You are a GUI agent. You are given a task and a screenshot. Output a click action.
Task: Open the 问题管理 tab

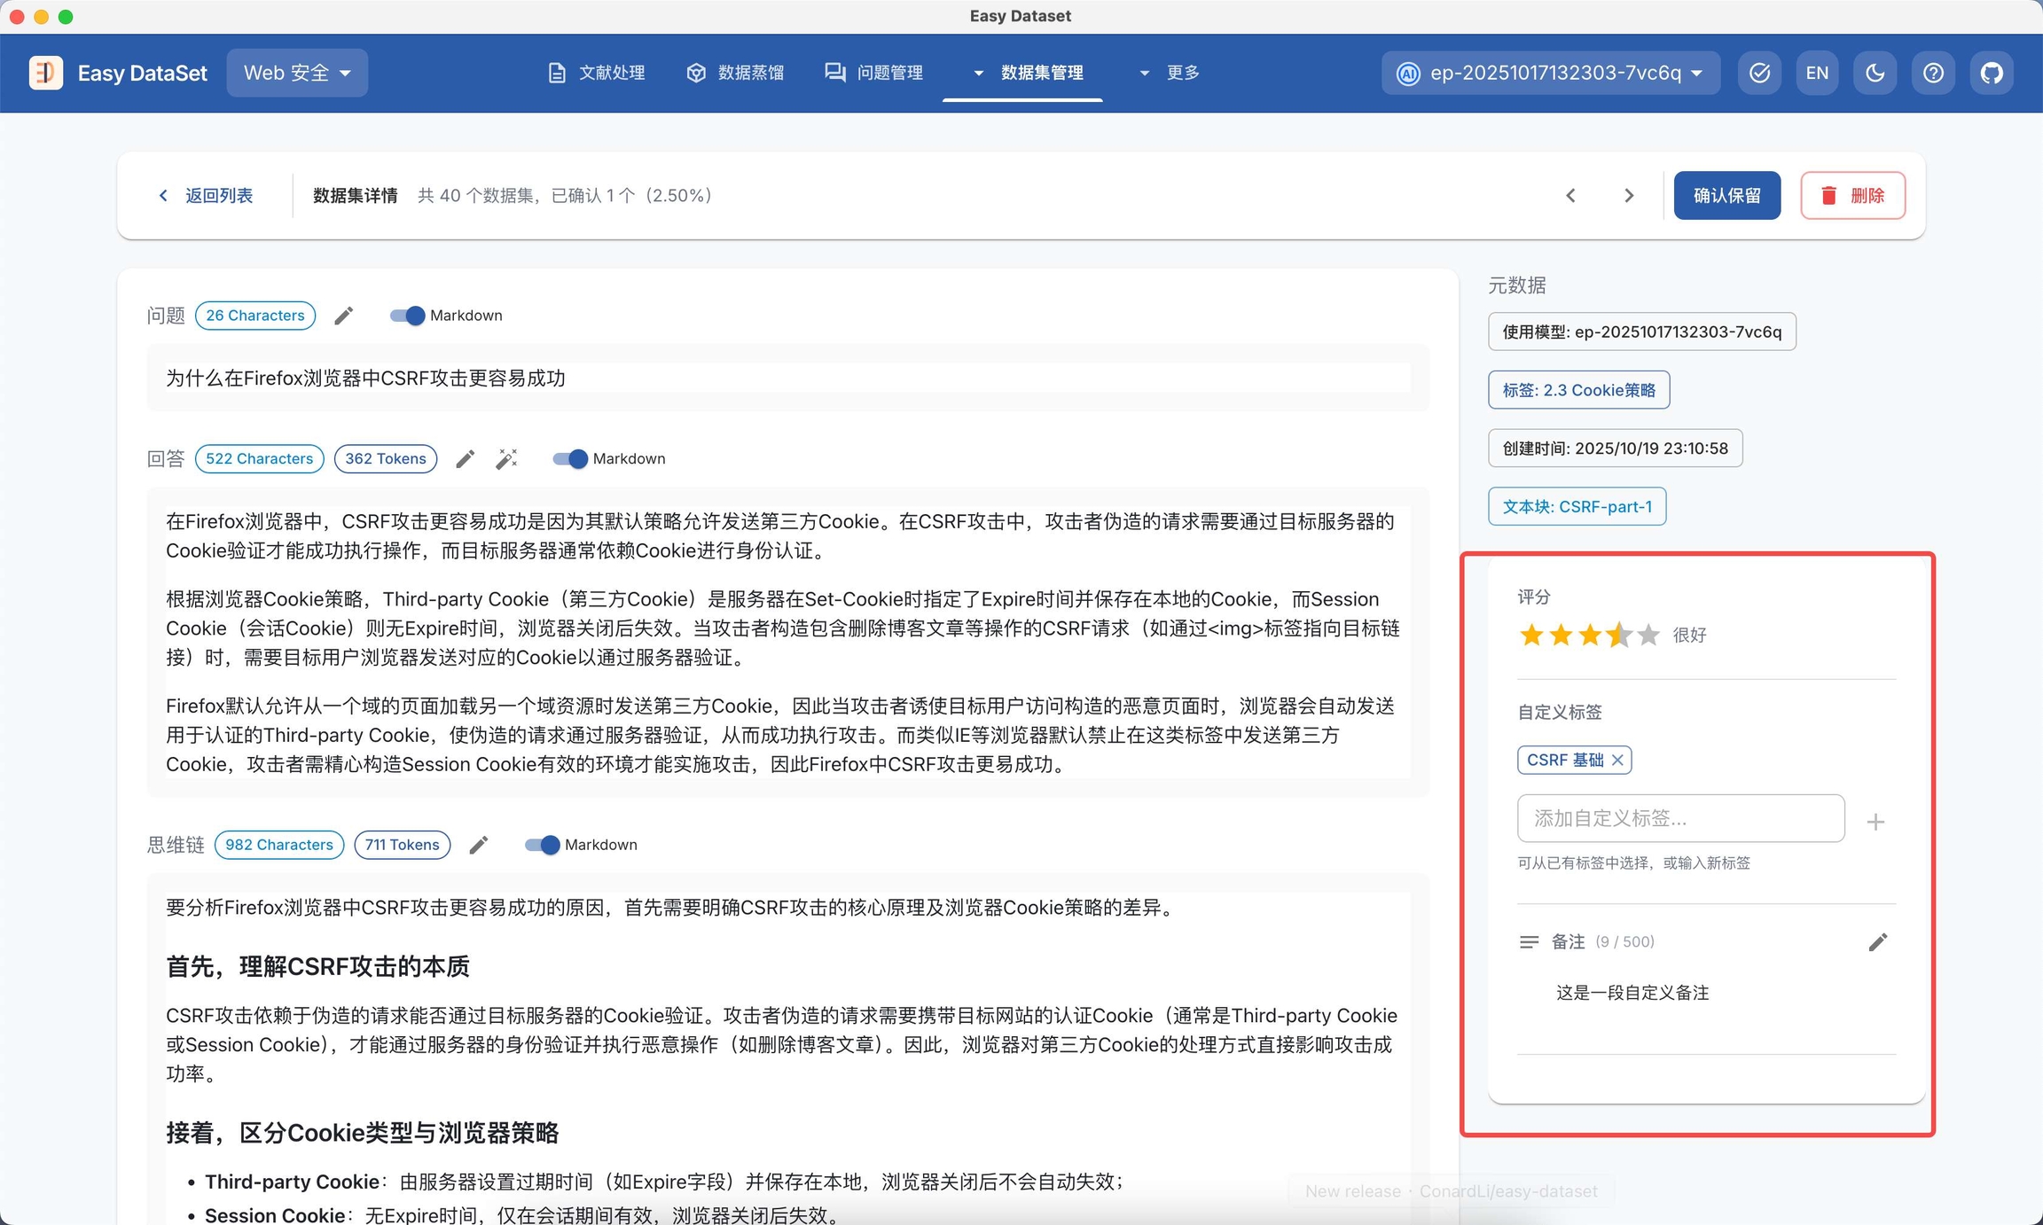[x=874, y=73]
